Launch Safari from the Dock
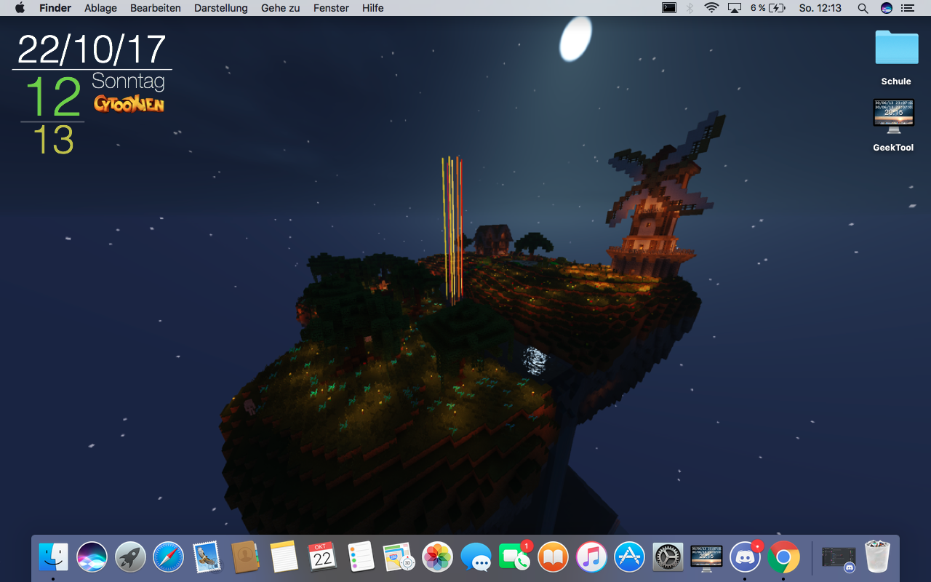Viewport: 931px width, 582px height. click(x=169, y=558)
